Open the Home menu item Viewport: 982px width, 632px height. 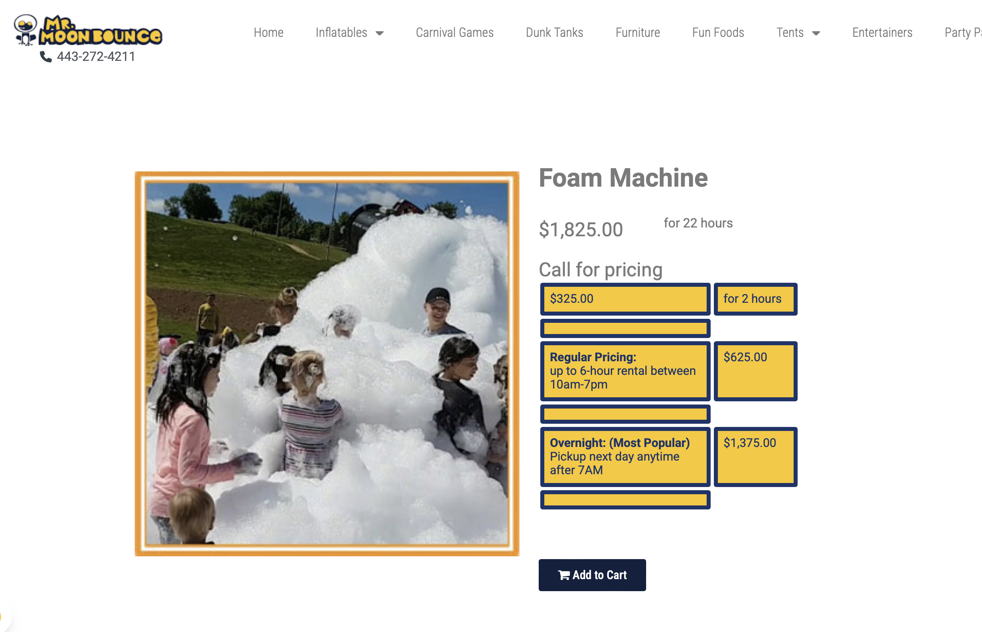[x=268, y=32]
